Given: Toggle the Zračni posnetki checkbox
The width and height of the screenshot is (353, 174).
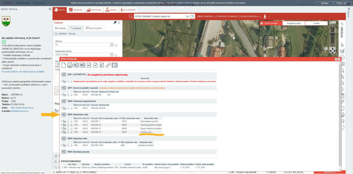Looking at the screenshot, I should (262, 23).
